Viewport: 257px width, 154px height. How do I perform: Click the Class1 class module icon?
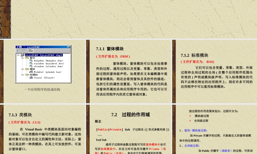[x=31, y=77]
